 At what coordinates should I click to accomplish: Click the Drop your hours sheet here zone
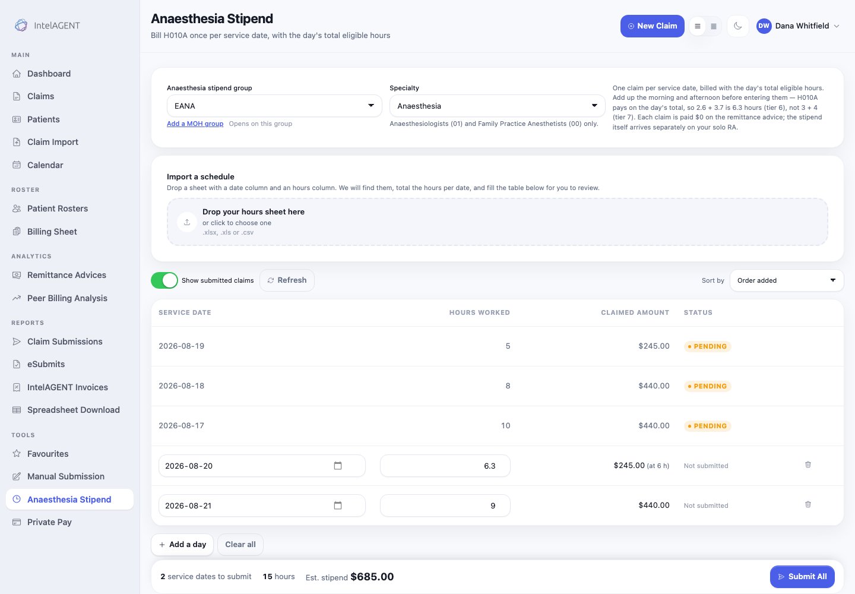(497, 222)
